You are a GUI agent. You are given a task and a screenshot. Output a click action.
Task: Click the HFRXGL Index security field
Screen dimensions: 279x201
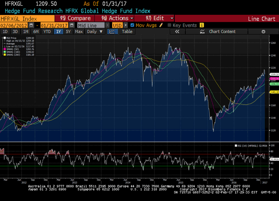tap(27, 18)
